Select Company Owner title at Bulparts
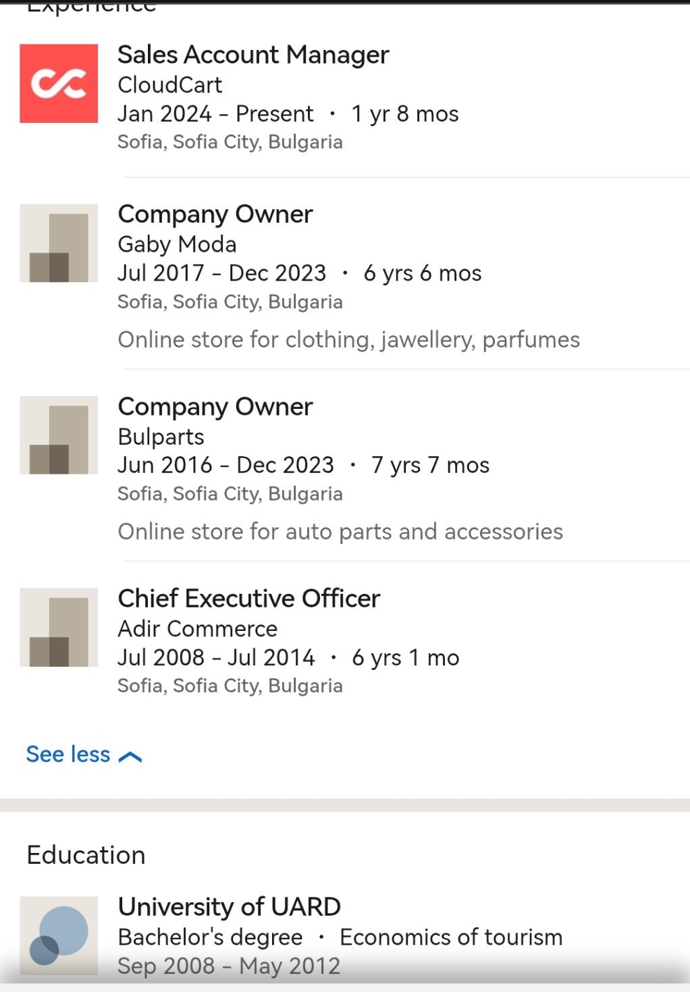The width and height of the screenshot is (690, 992). pos(215,407)
